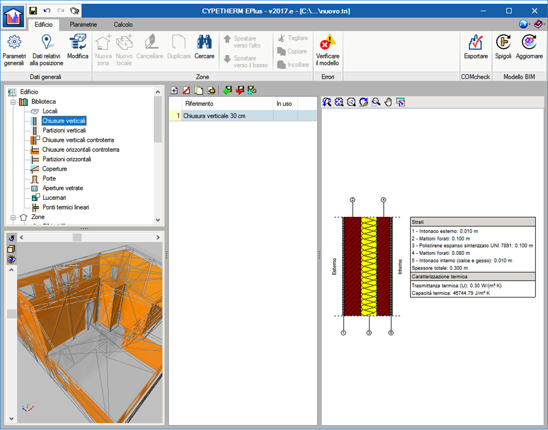Collapse the Biblioteca tree node
548x430 pixels.
[x=13, y=102]
